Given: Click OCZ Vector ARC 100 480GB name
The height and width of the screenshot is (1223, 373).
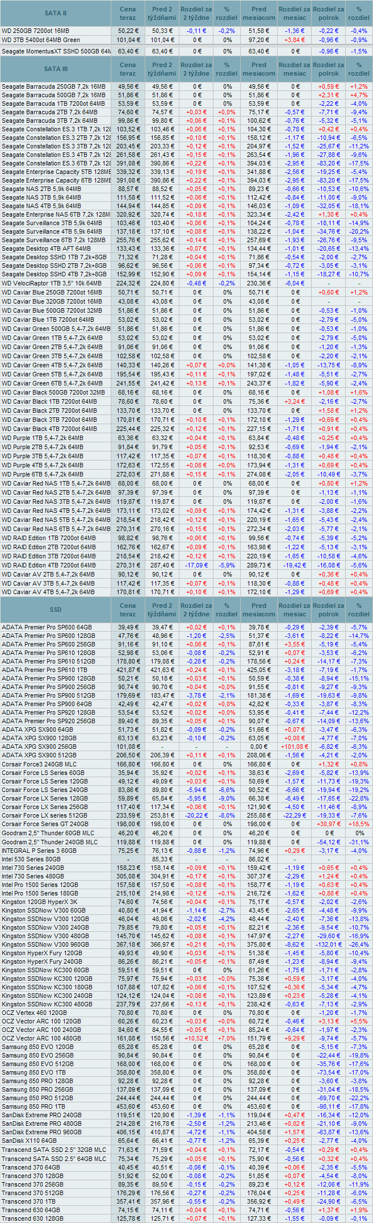Looking at the screenshot, I should click(x=41, y=1038).
